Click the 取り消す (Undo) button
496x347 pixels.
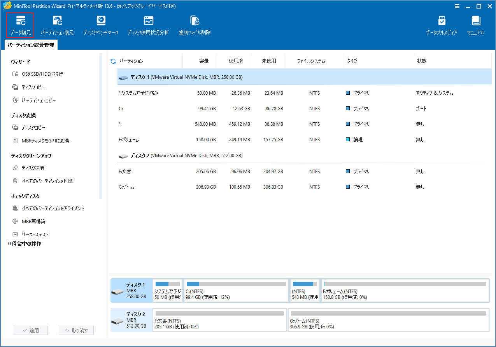pyautogui.click(x=76, y=330)
